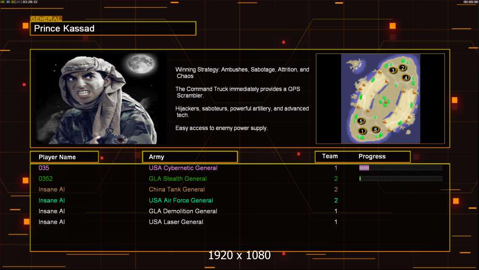Viewport: 479px width, 270px height.
Task: Click player 035's loading progress bar
Action: [401, 167]
